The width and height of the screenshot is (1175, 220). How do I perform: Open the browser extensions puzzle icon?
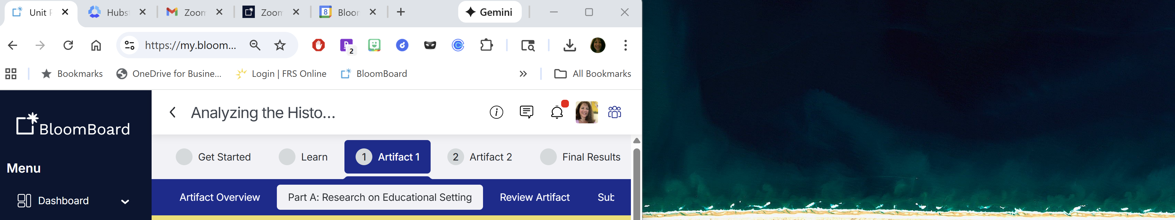pos(486,45)
